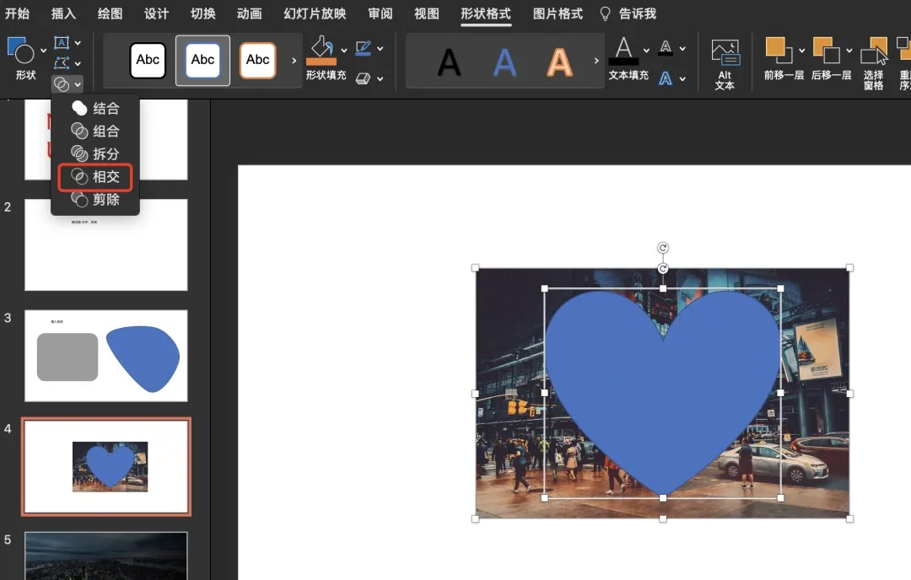Click the 后移一层 icon
The width and height of the screenshot is (911, 580).
pos(826,51)
